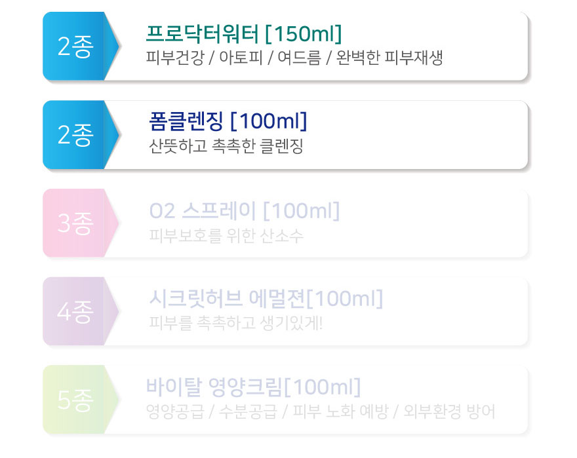The width and height of the screenshot is (577, 458).
Task: Click the blue 2종 badge beside 폼클렌징
Action: 81,134
